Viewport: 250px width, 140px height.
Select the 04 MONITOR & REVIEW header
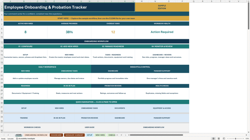point(162,46)
